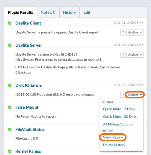Image resolution: width=151 pixels, height=155 pixels.
Task: Open Actions dropdown for Daylite Server
Action: 135,54
